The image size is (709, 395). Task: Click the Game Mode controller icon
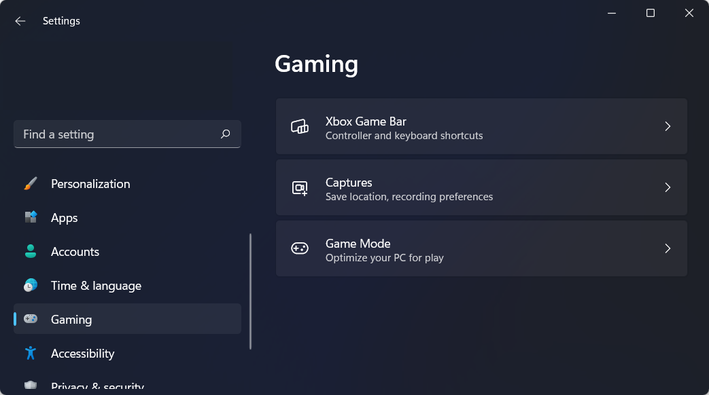coord(300,249)
